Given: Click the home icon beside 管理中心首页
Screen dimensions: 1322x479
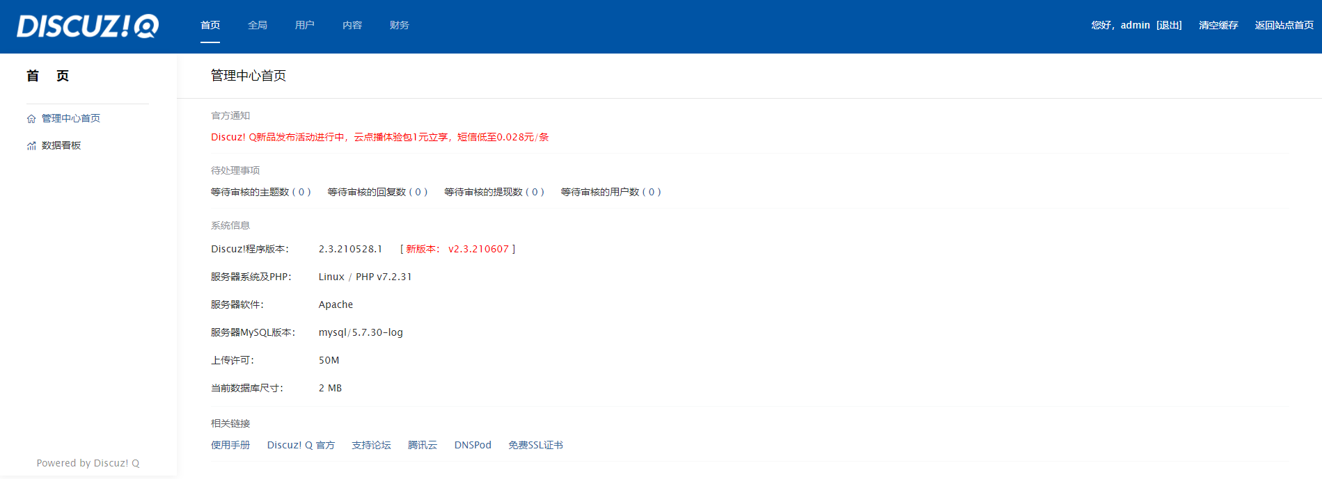Looking at the screenshot, I should click(31, 119).
